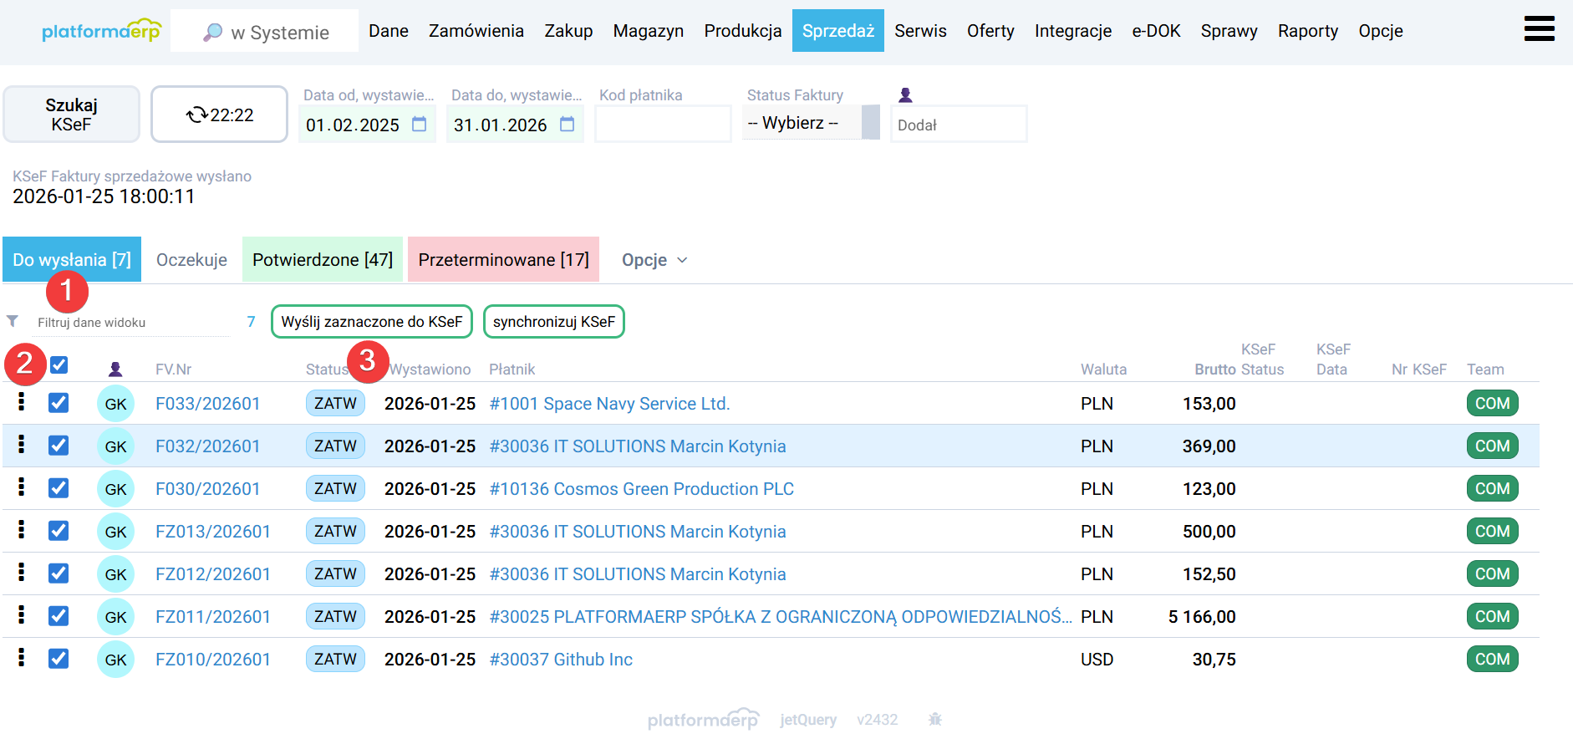Uncheck invoice F033/202601 checkbox
This screenshot has width=1573, height=739.
[59, 403]
